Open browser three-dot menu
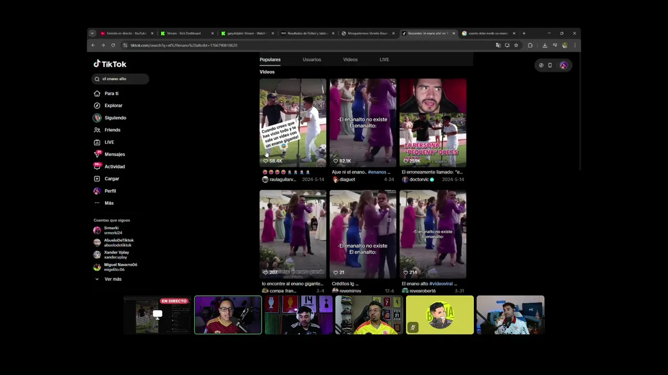The height and width of the screenshot is (375, 668). click(x=575, y=45)
